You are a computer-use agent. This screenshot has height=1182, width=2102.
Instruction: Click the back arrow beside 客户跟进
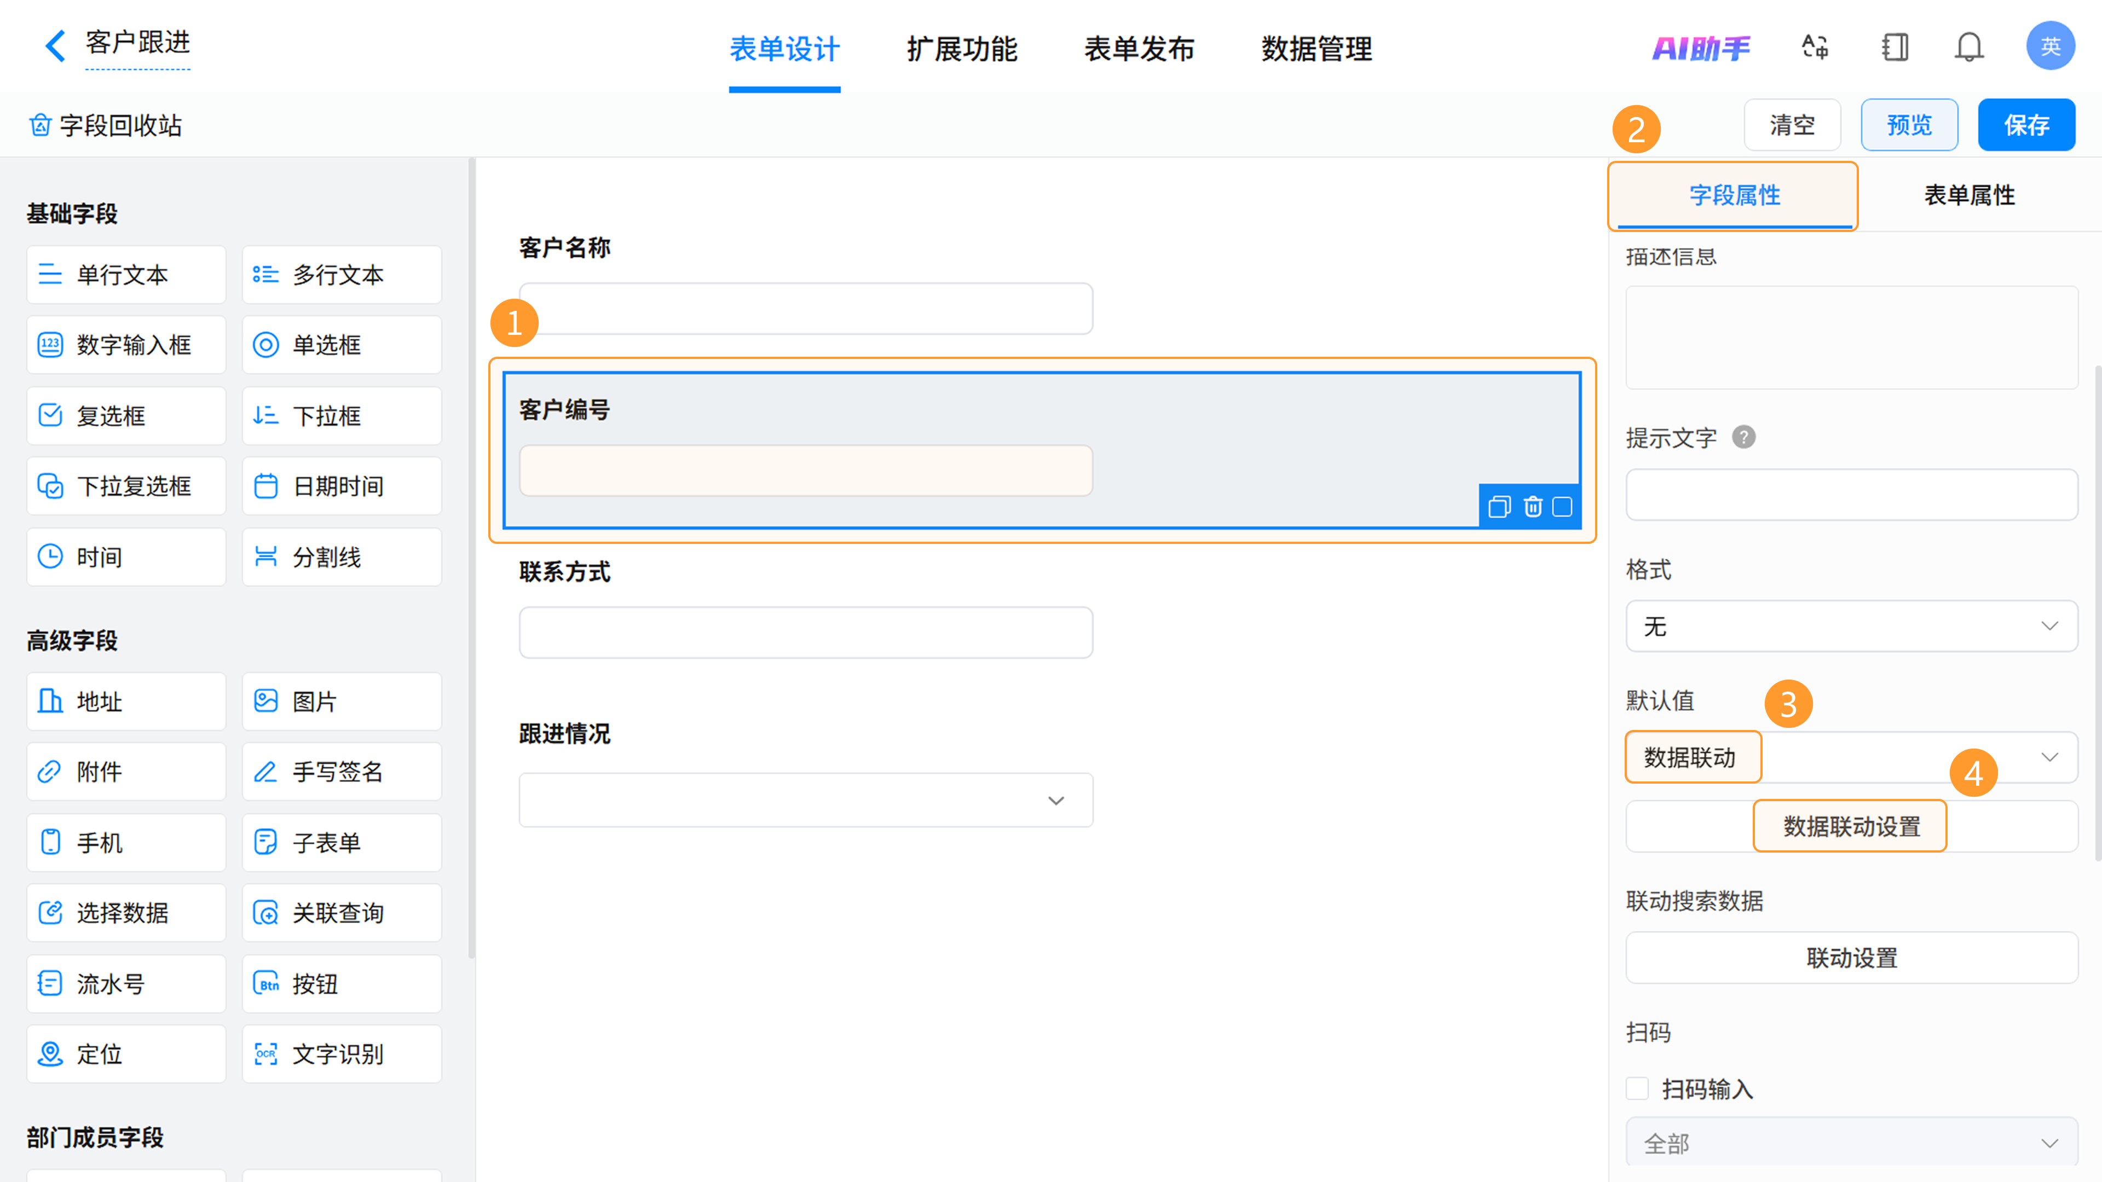(55, 45)
